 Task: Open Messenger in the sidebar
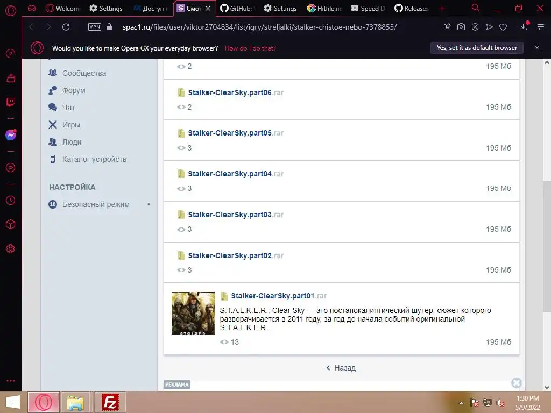click(11, 135)
